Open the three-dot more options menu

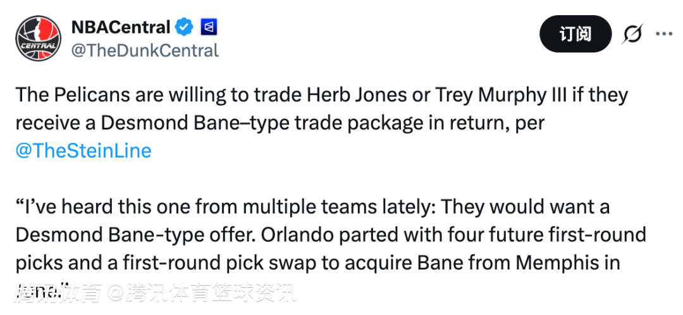click(x=663, y=34)
